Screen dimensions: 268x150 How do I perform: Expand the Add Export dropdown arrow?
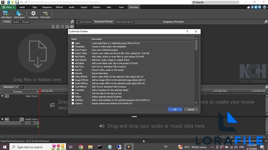(22, 14)
